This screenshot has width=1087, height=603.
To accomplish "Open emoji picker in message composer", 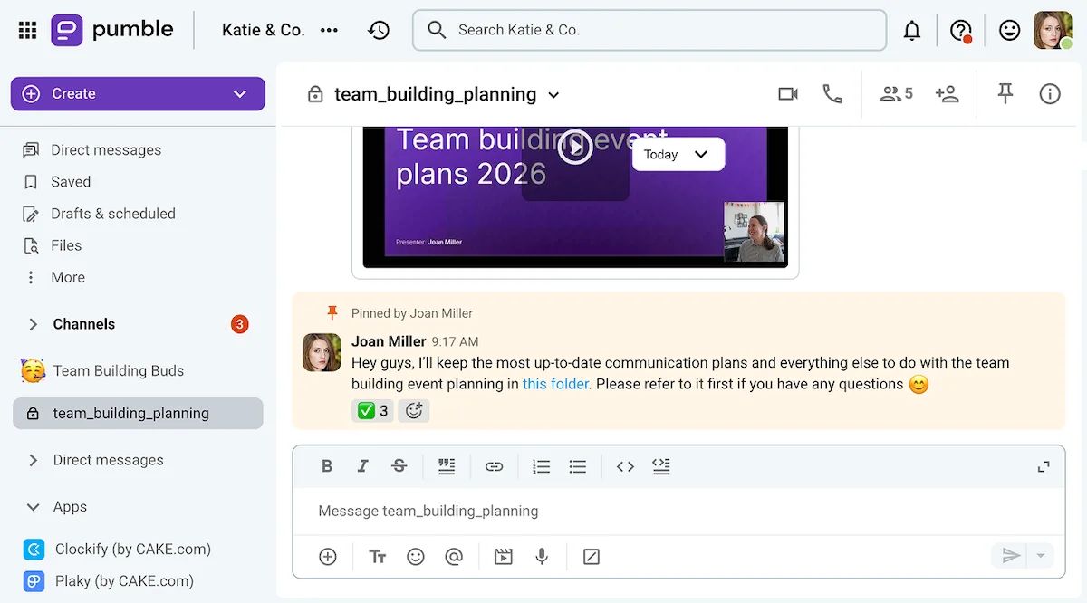I will point(416,557).
